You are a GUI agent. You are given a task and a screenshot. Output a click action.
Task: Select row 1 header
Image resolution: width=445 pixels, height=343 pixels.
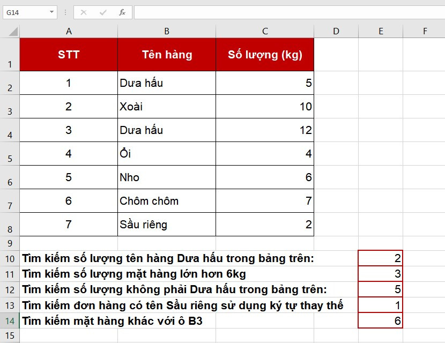10,55
